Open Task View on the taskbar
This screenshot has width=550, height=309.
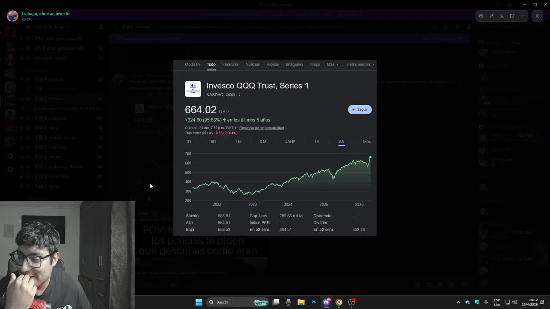coord(276,302)
